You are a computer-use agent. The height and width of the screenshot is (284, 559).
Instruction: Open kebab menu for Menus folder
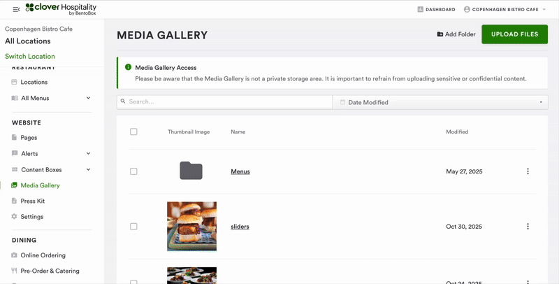[528, 171]
